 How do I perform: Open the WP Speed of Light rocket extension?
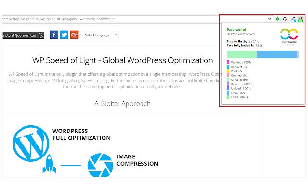(x=300, y=19)
